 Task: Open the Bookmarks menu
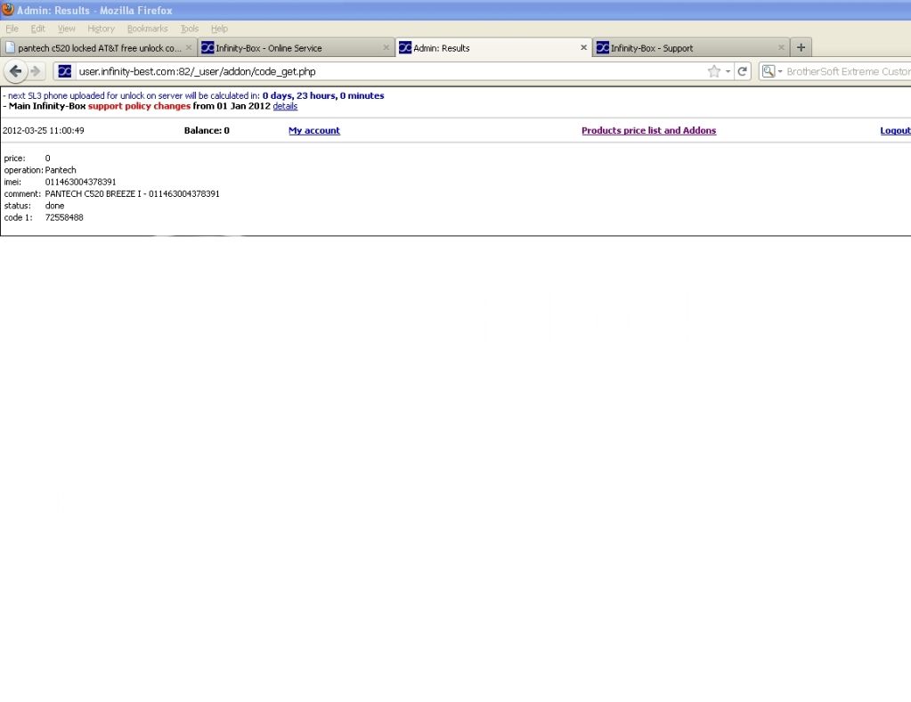147,29
